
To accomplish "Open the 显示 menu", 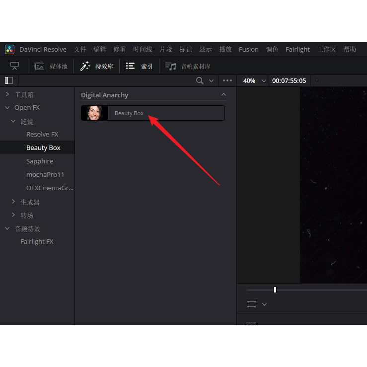I will click(x=206, y=49).
